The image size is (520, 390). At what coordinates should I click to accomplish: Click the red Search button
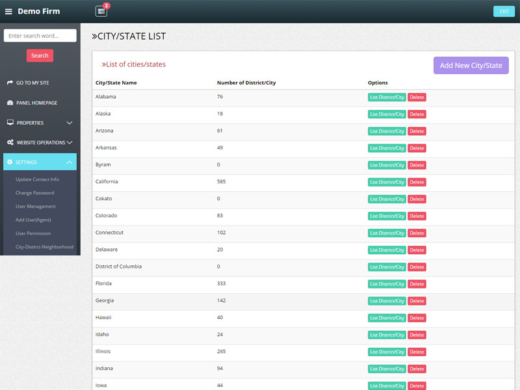[40, 56]
